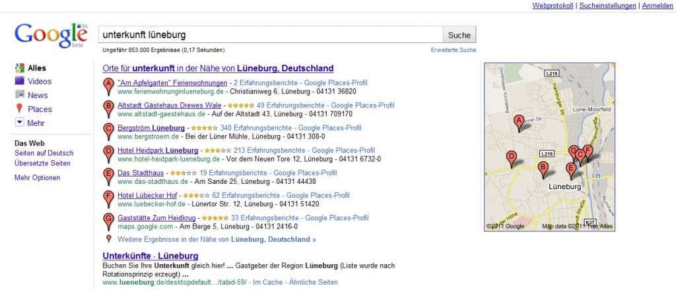Select map pin D on the map

pos(512,159)
